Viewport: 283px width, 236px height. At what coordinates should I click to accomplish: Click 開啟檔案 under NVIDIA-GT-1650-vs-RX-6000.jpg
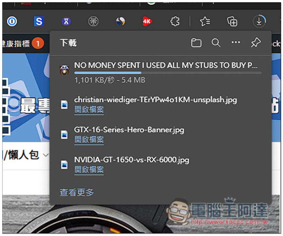[x=89, y=170]
